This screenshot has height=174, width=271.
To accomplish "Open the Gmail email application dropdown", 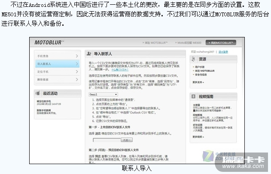I will click(104, 95).
